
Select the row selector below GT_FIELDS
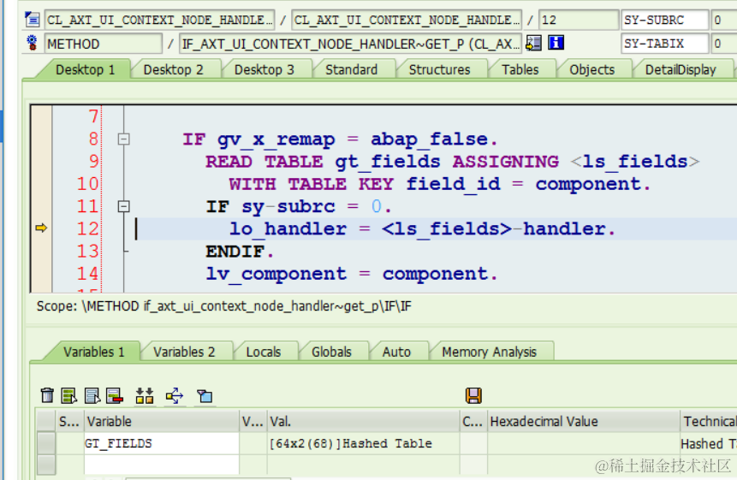point(46,465)
